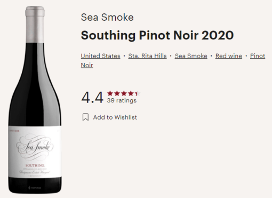
Task: Click the Vivino watermark on bottle base
Action: [35, 187]
